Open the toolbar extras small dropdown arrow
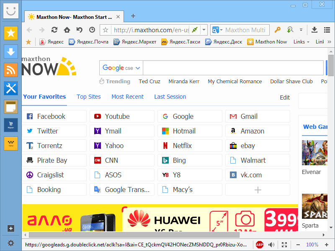The width and height of the screenshot is (335, 251). tap(301, 30)
